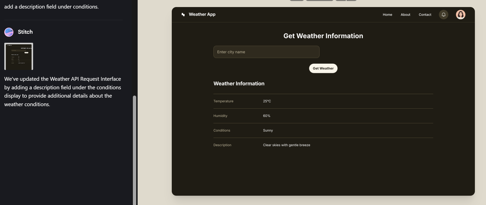Click the Description row label
The height and width of the screenshot is (205, 486).
(x=222, y=145)
